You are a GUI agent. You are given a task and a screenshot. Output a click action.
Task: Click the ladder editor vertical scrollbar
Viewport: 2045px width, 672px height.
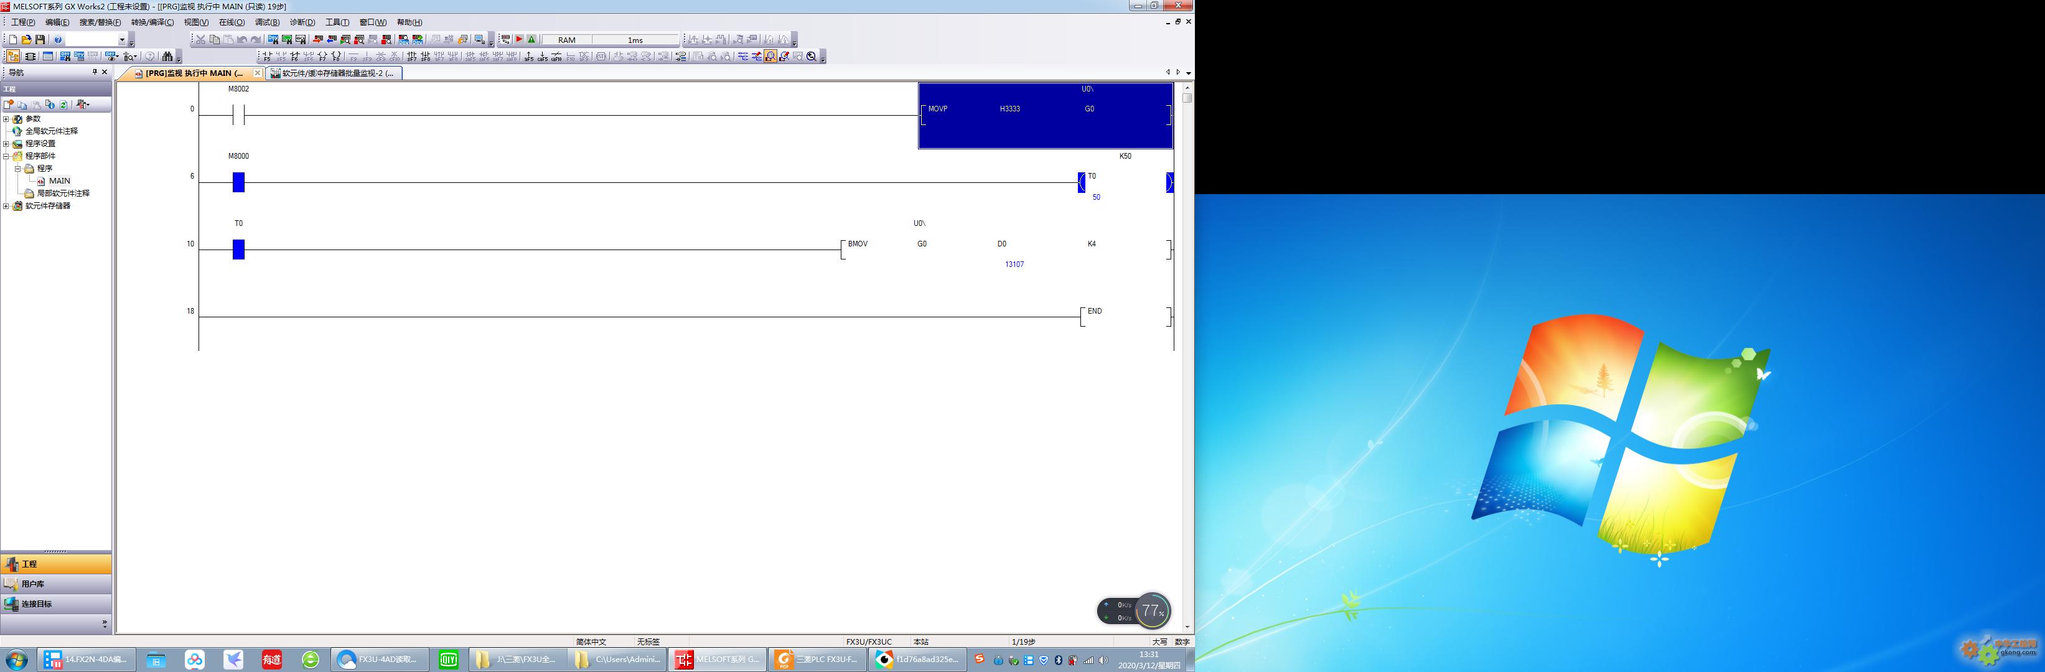click(1187, 357)
